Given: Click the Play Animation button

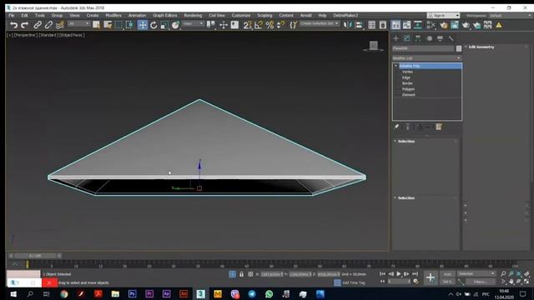Looking at the screenshot, I should pos(399,274).
